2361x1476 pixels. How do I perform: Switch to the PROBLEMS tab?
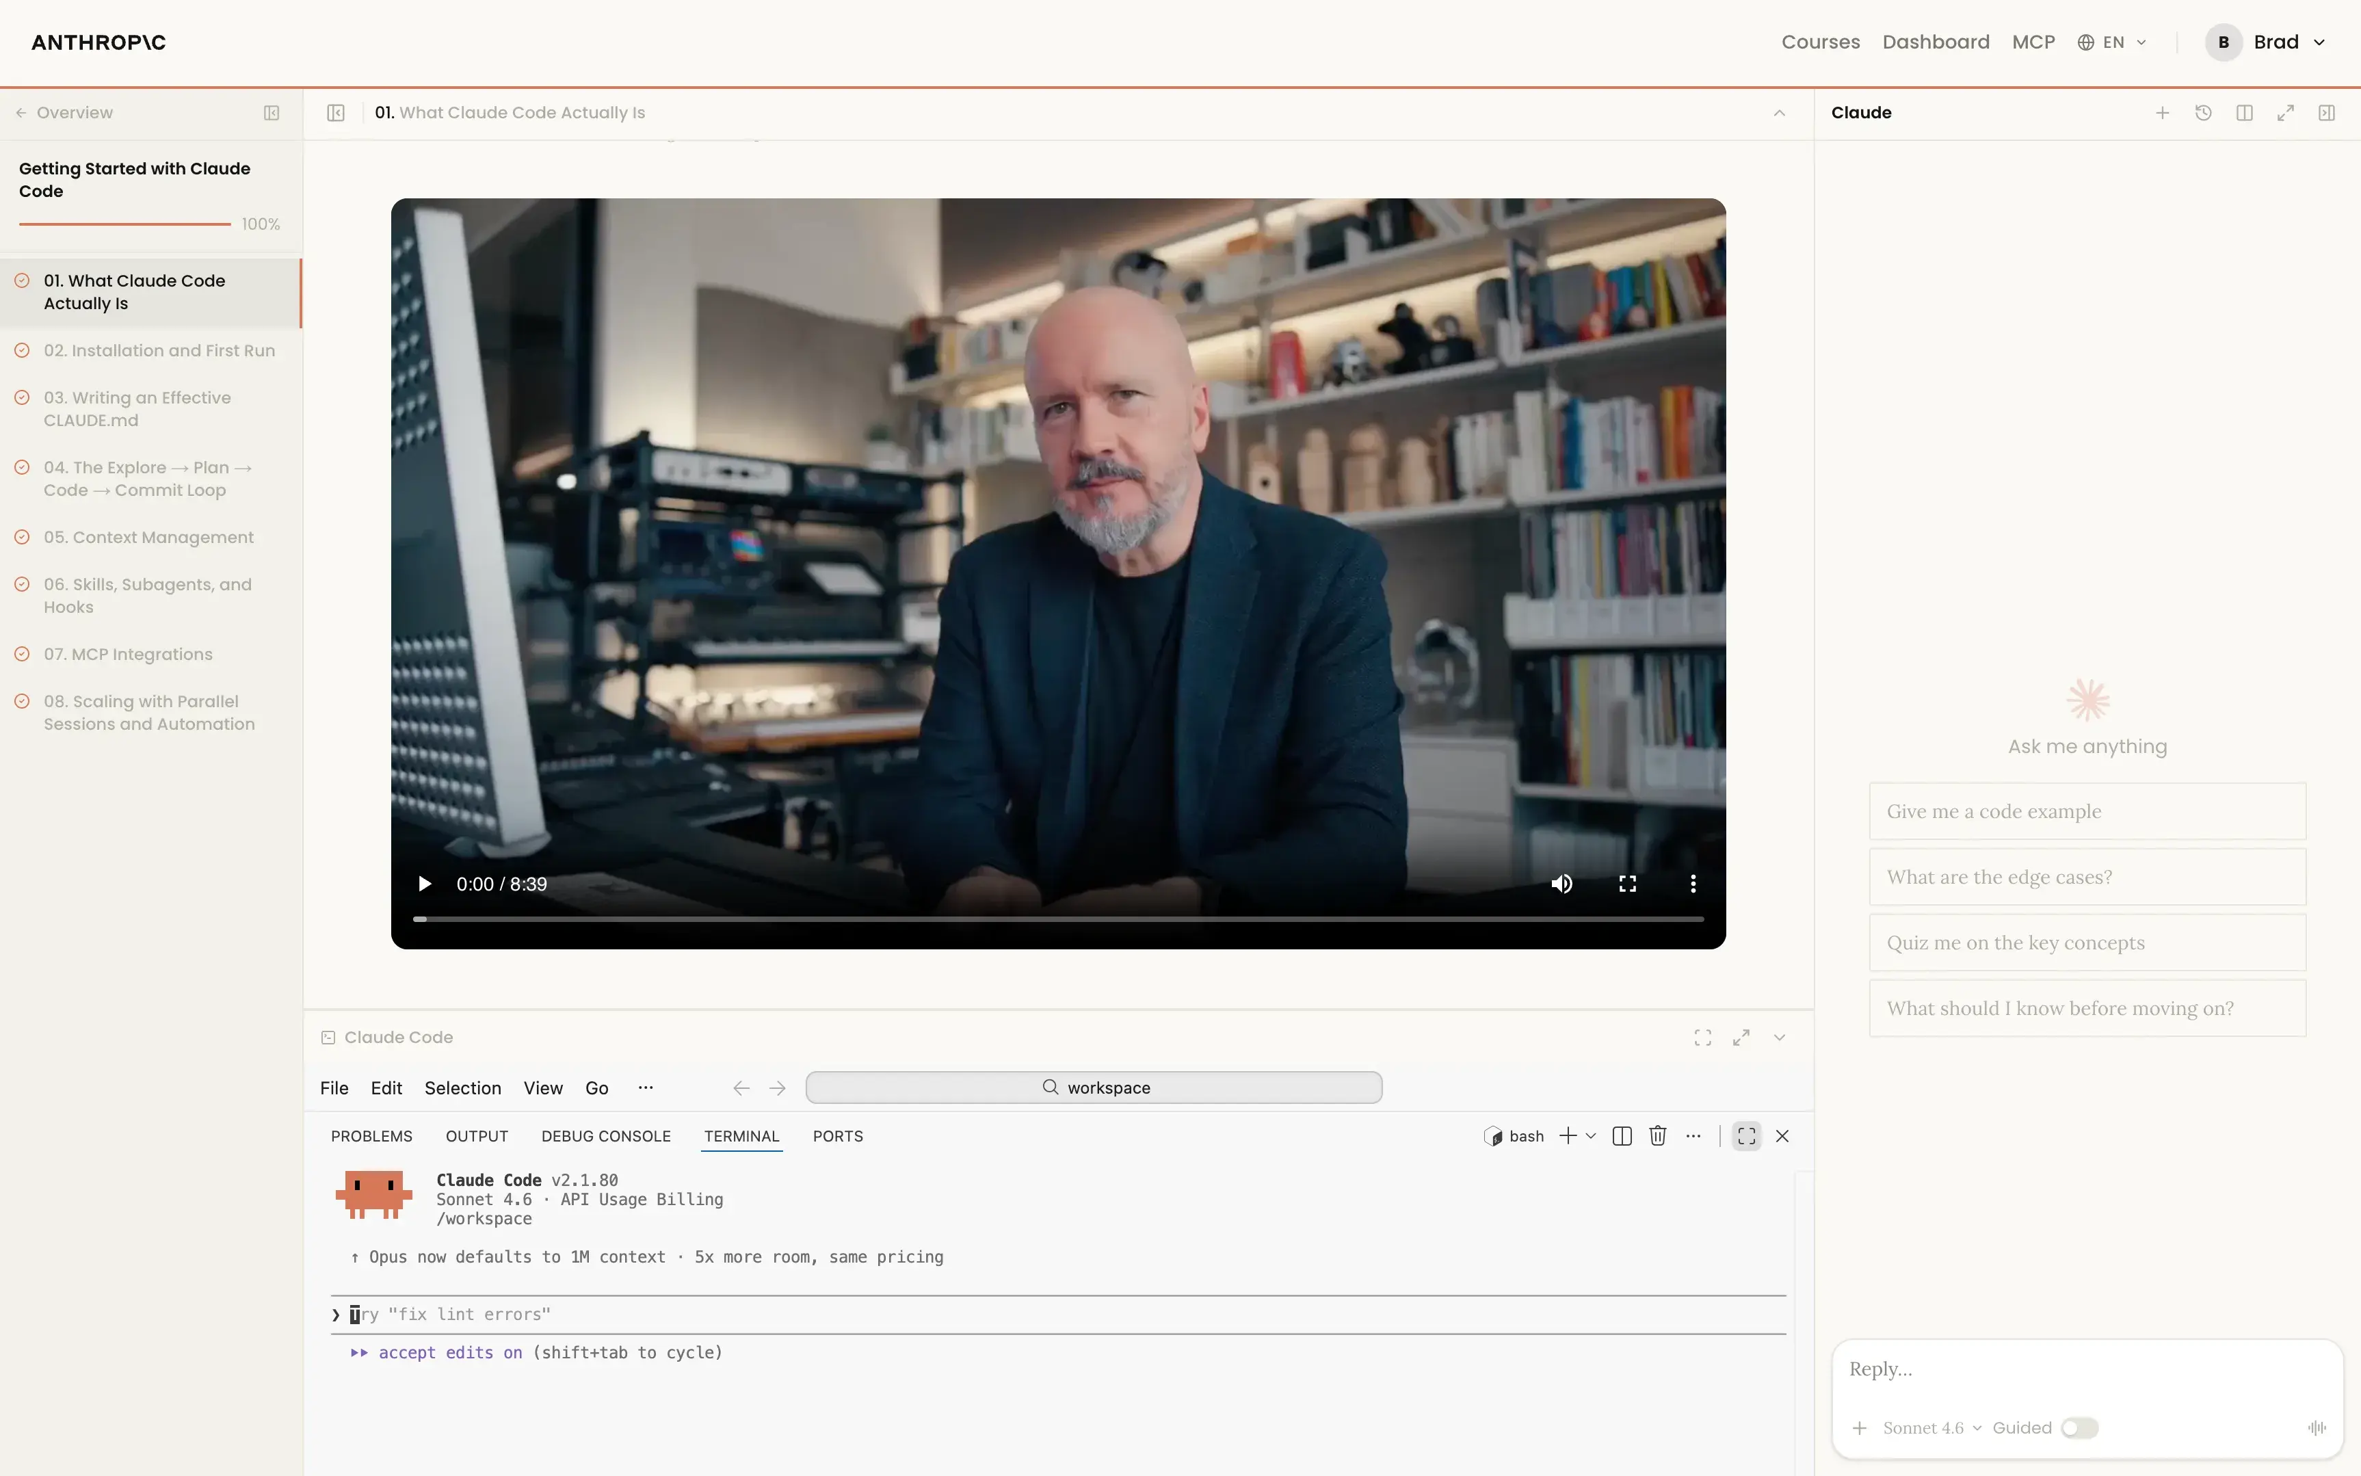pyautogui.click(x=371, y=1135)
